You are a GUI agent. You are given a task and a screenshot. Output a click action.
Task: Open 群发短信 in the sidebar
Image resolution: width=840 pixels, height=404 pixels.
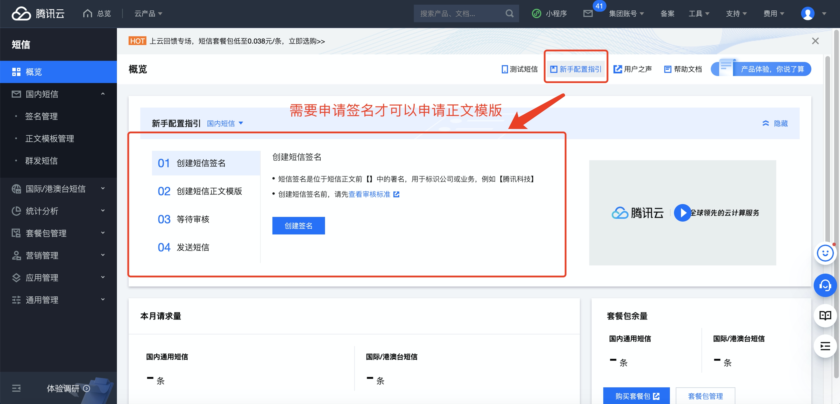point(42,161)
